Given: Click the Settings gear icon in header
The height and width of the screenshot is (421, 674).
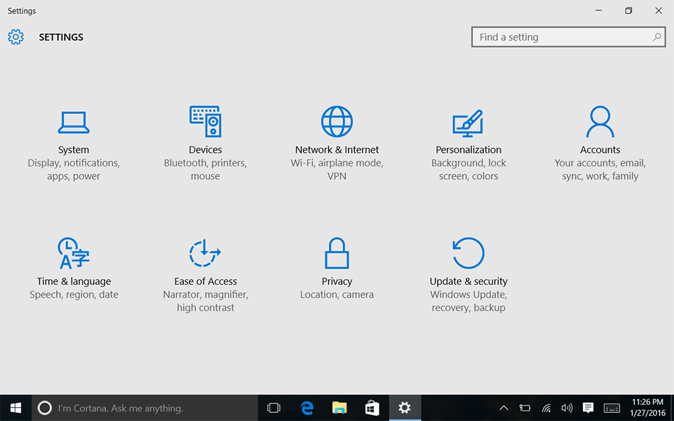Looking at the screenshot, I should pyautogui.click(x=16, y=37).
